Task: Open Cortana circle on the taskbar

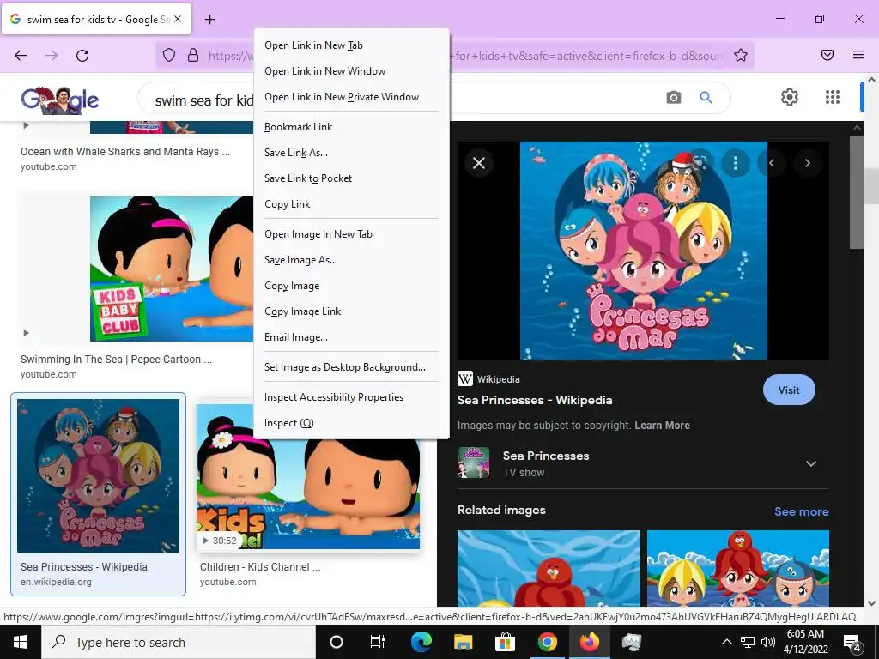Action: click(336, 642)
